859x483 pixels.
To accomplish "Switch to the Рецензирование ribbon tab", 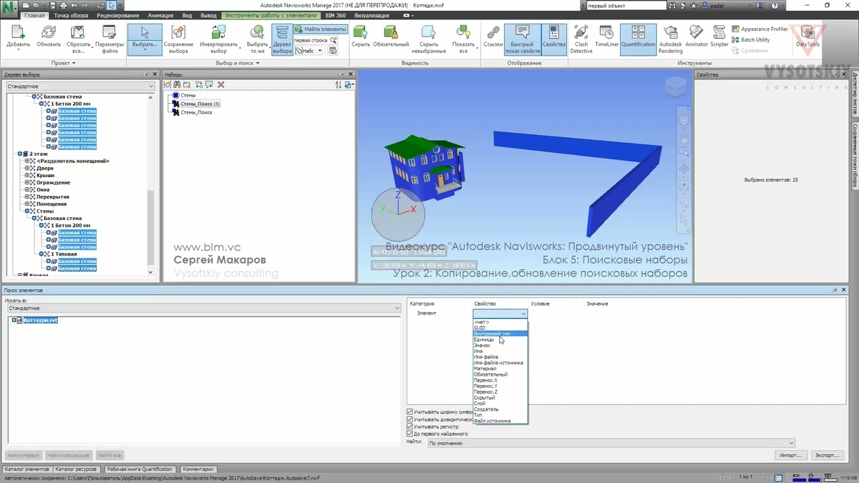I will [118, 15].
